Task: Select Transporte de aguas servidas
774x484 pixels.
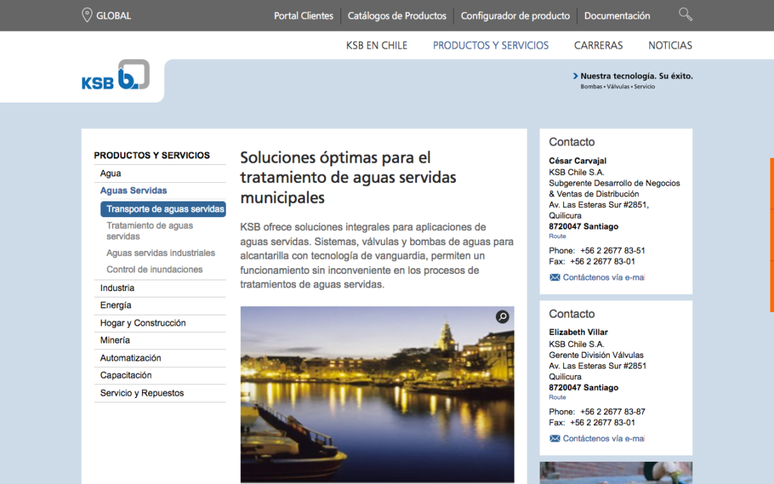Action: coord(163,209)
